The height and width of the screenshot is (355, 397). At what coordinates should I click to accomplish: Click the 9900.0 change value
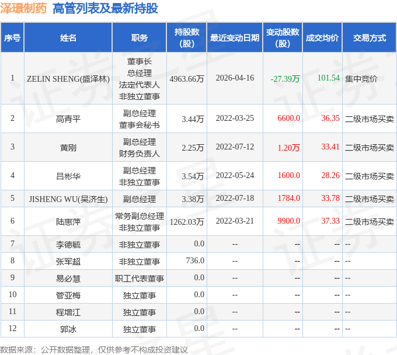click(288, 221)
